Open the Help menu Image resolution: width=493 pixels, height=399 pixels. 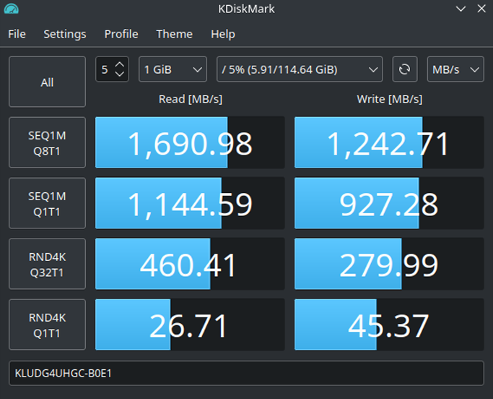(222, 34)
